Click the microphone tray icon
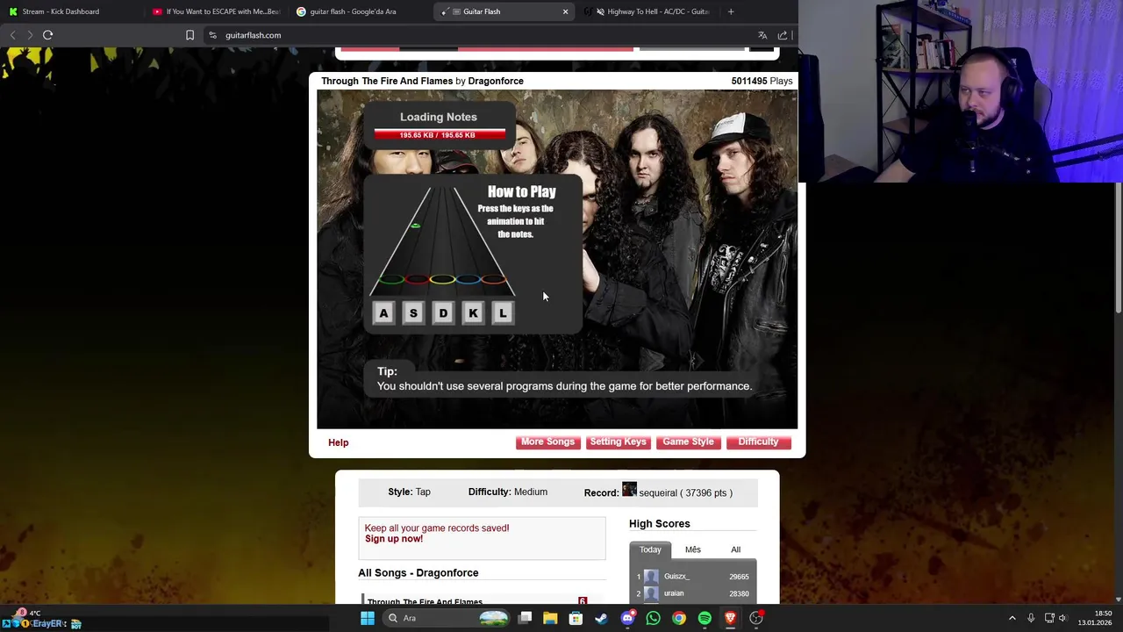 tap(1031, 618)
